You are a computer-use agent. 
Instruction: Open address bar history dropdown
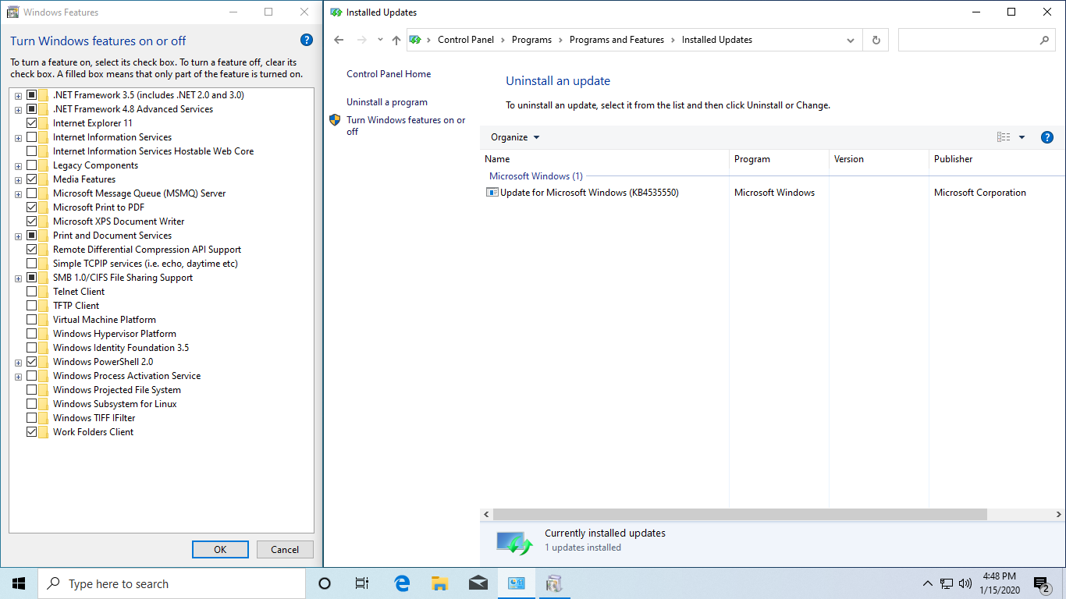[850, 40]
